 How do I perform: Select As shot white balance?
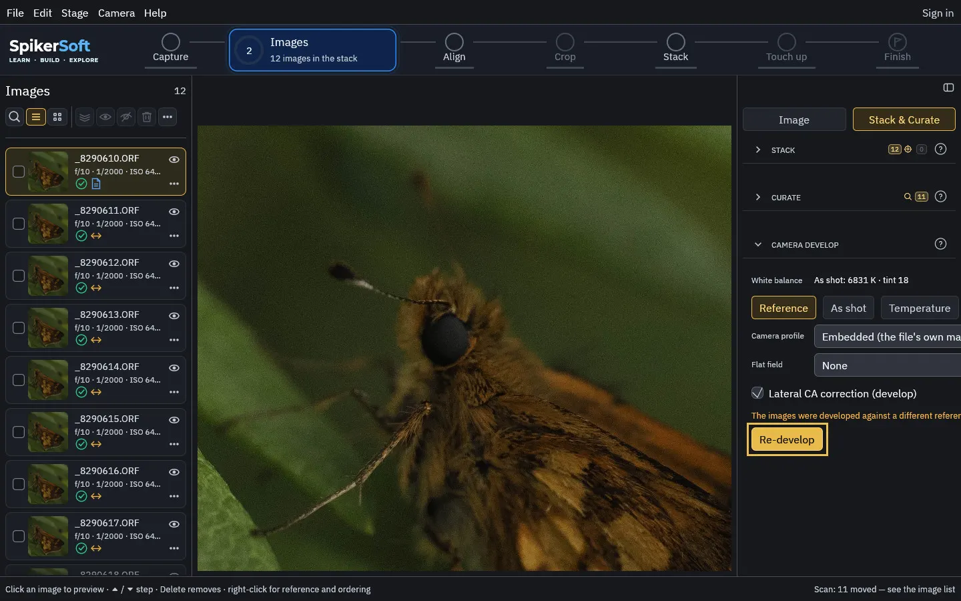point(848,308)
